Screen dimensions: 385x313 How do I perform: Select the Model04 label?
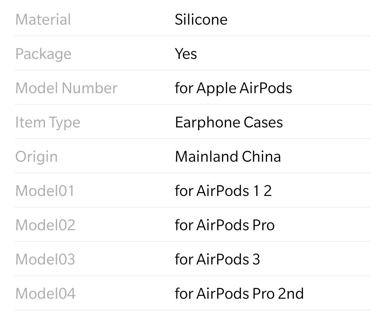click(45, 294)
